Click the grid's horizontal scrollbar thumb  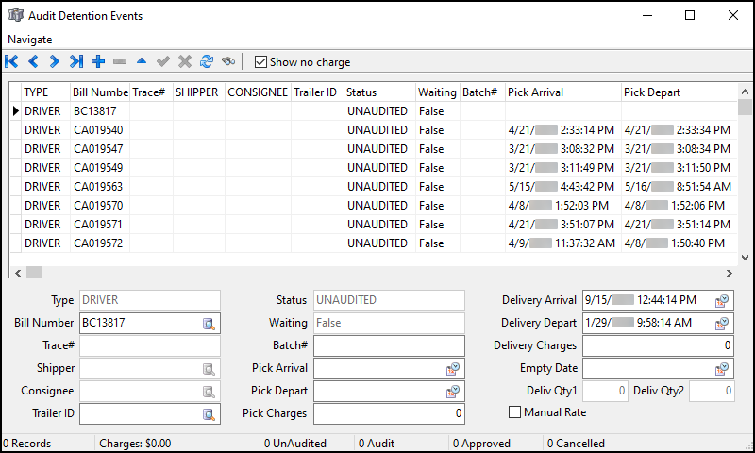click(35, 272)
